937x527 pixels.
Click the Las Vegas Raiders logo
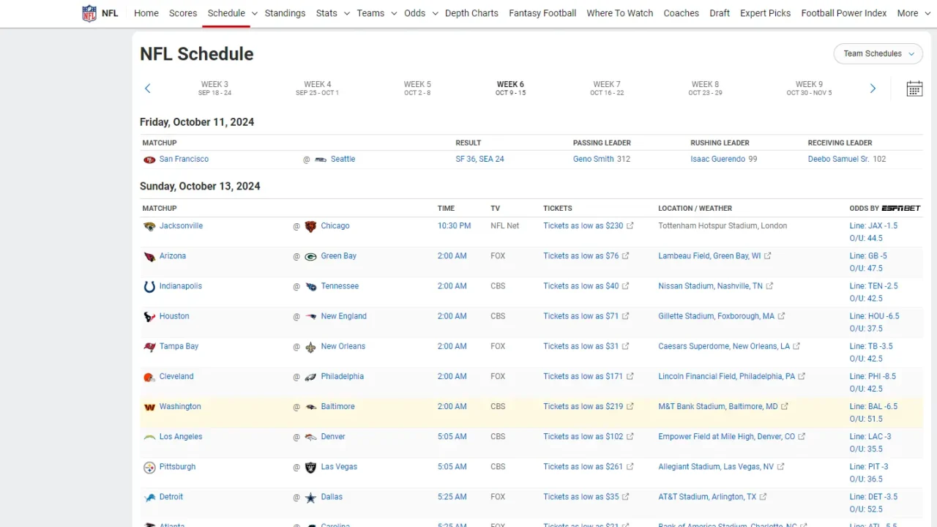310,467
